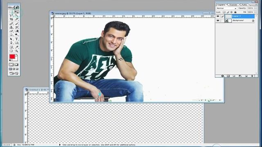Select the Notes tool

tap(11, 47)
